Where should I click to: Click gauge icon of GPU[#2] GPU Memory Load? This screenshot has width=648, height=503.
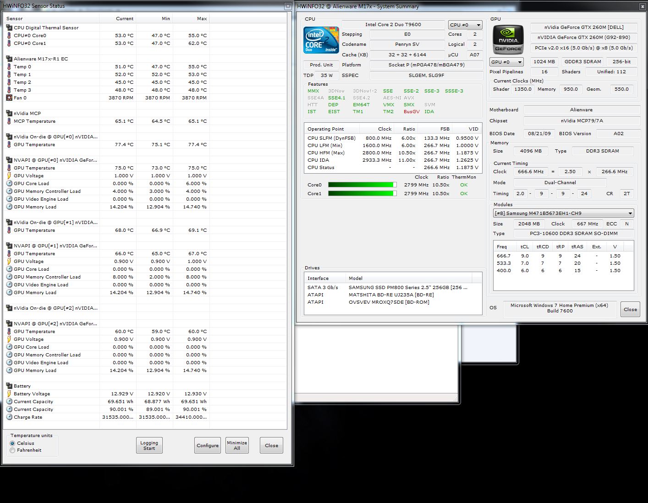tap(9, 370)
